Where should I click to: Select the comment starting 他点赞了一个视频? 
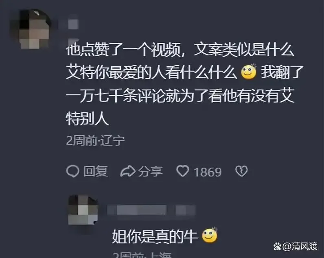(184, 84)
